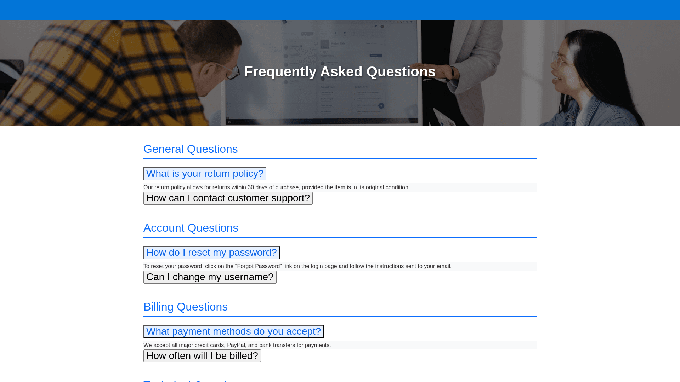Click the blue header bar at top

click(x=340, y=10)
